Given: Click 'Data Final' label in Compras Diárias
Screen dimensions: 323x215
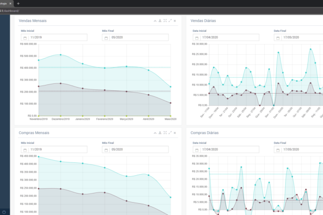Looking at the screenshot, I should coord(280,143).
